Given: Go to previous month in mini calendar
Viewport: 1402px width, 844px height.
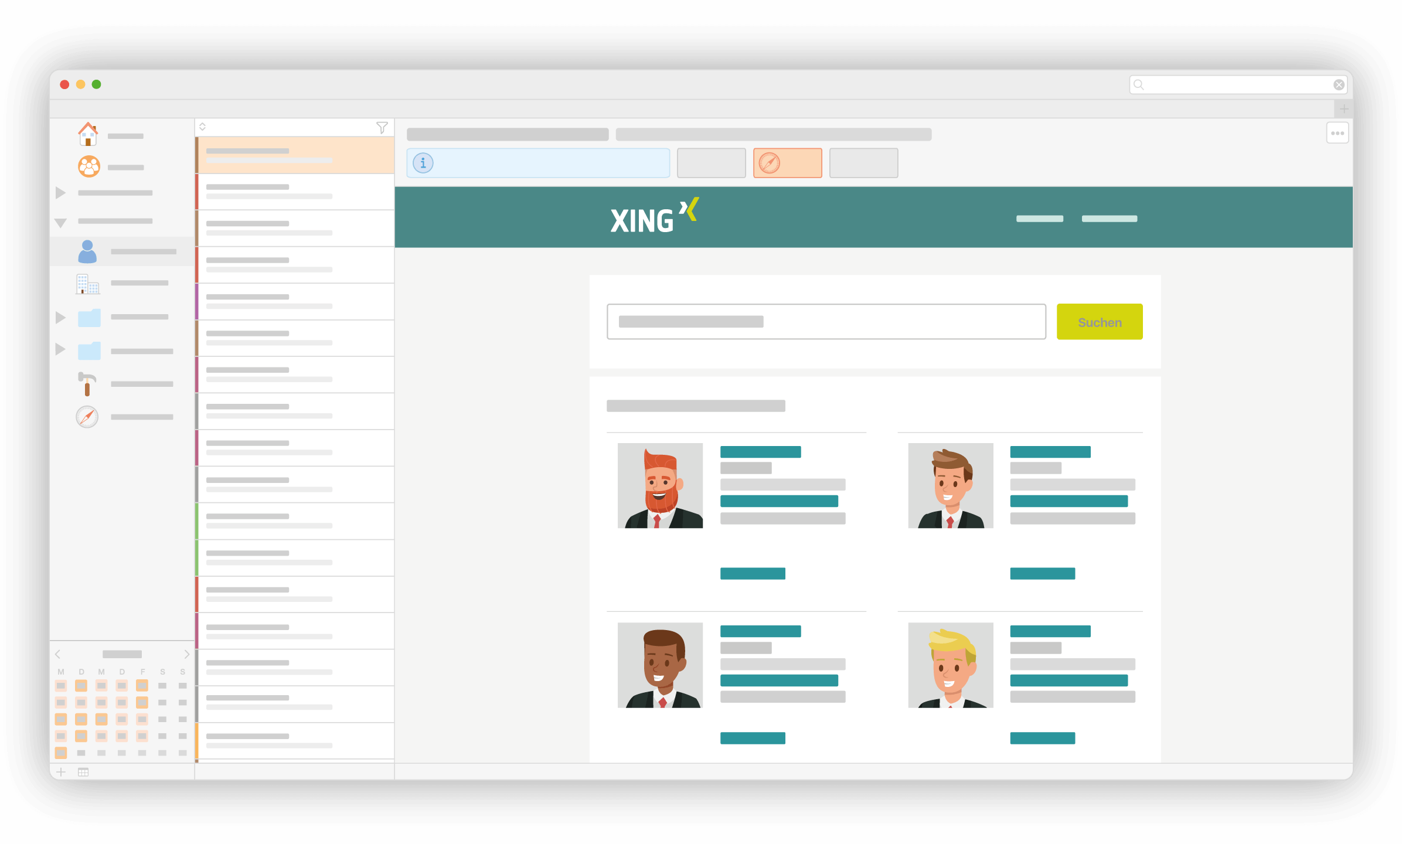Looking at the screenshot, I should [x=57, y=654].
